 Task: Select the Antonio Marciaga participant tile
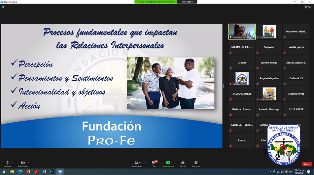(269, 109)
